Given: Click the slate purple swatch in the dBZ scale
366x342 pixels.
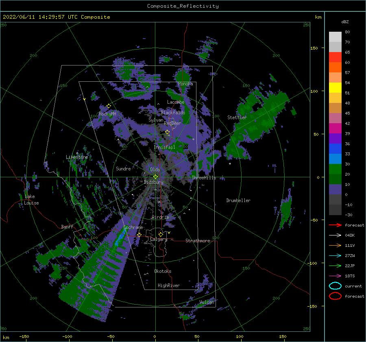Looking at the screenshot, I should click(x=335, y=190).
